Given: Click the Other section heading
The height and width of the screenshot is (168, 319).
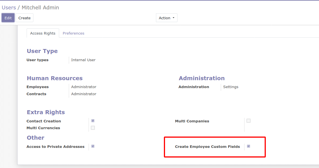Looking at the screenshot, I should point(35,138).
